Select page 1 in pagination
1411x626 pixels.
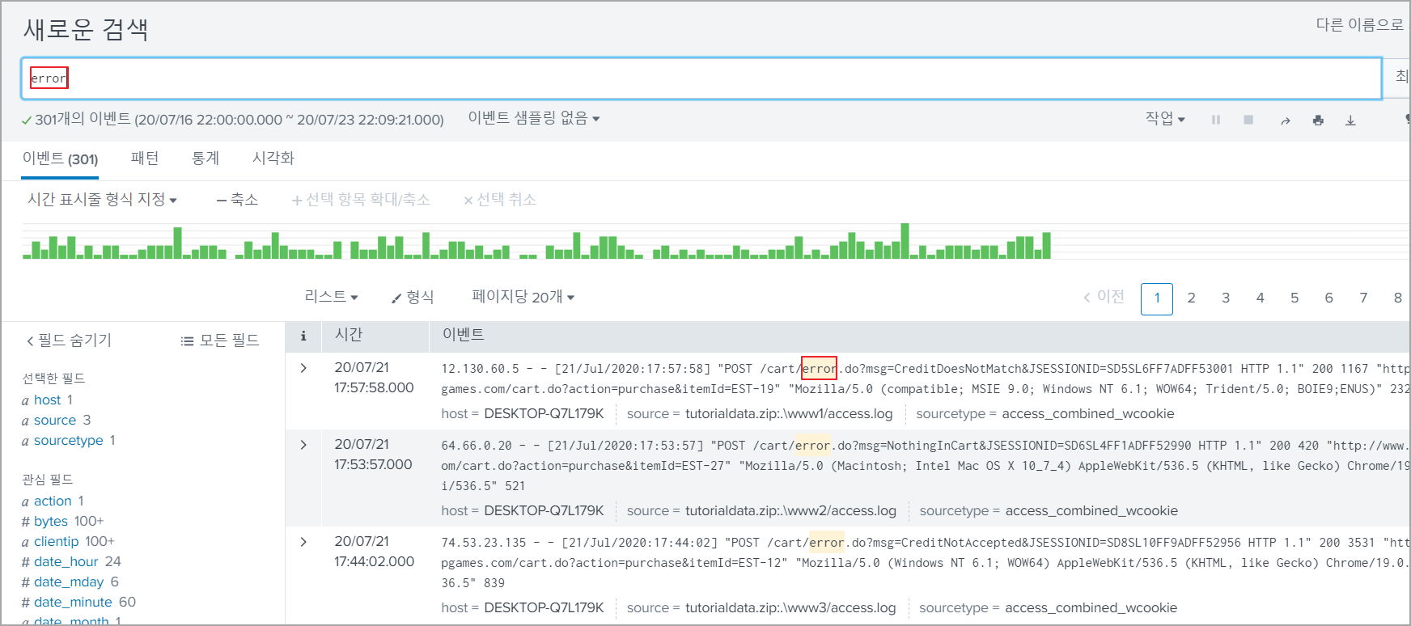(x=1157, y=298)
